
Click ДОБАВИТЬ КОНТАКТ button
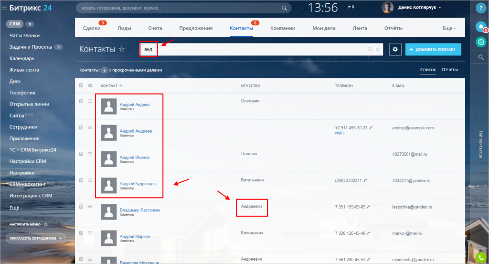[433, 49]
